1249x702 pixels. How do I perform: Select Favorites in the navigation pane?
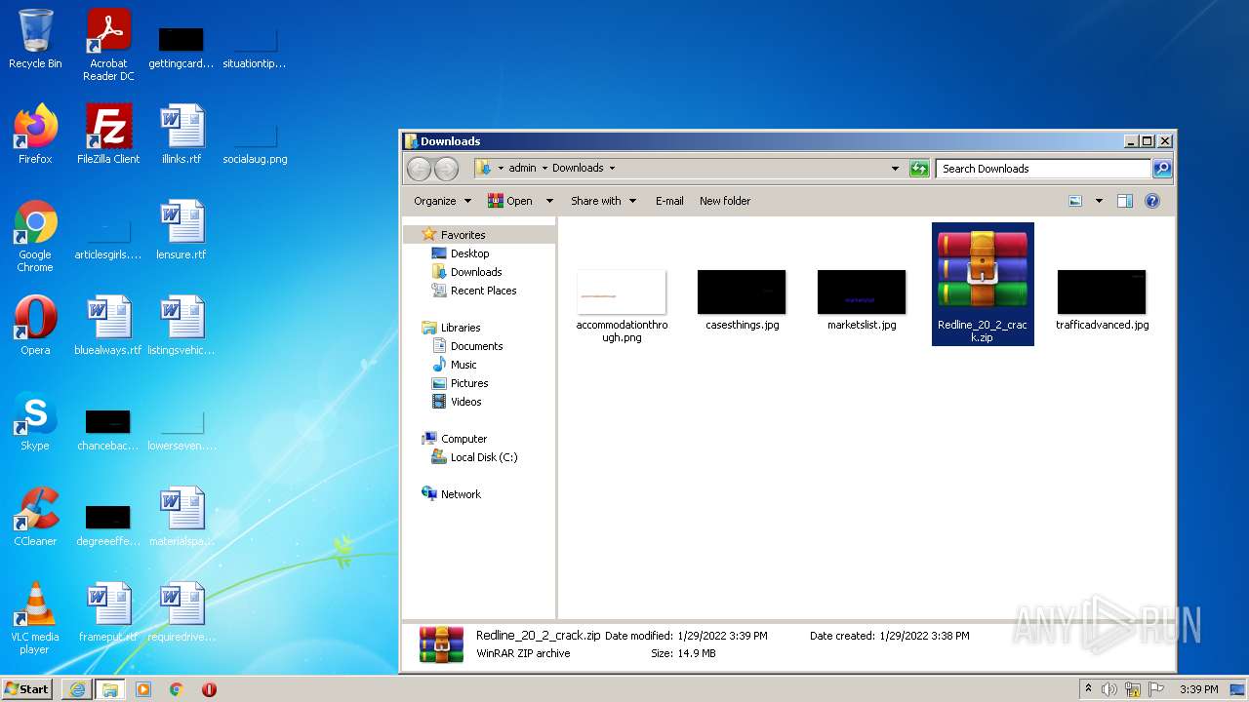[463, 235]
